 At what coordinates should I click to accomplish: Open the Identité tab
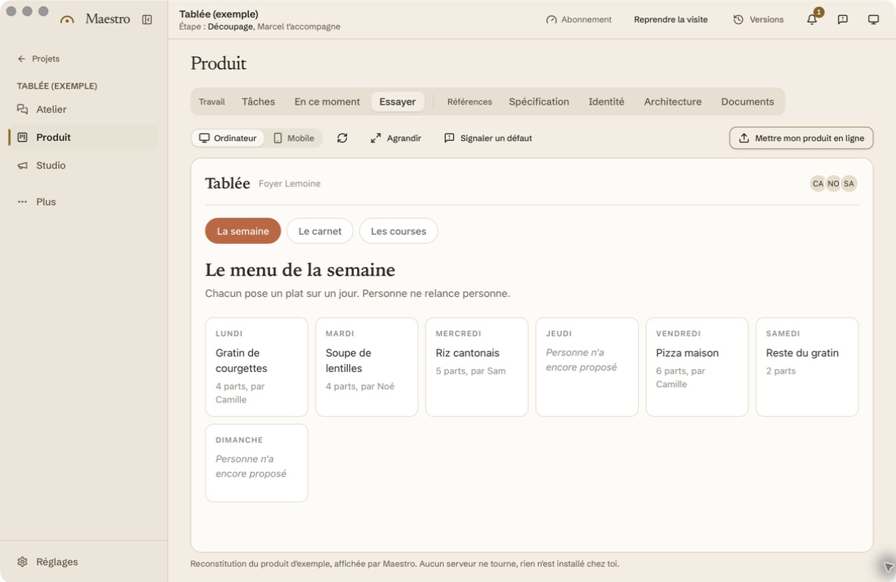606,102
